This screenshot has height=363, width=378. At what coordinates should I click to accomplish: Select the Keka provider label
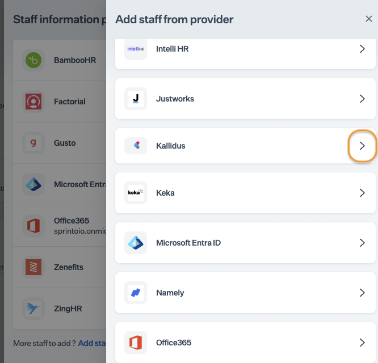pyautogui.click(x=165, y=193)
